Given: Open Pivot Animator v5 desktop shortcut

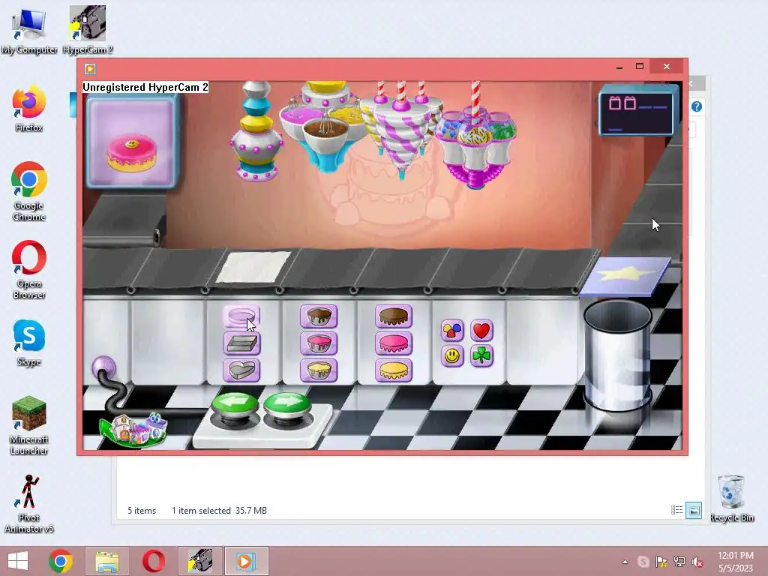Looking at the screenshot, I should (29, 503).
